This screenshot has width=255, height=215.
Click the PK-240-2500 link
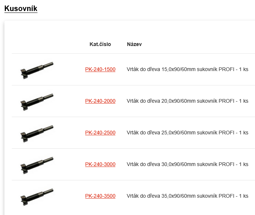coord(100,133)
